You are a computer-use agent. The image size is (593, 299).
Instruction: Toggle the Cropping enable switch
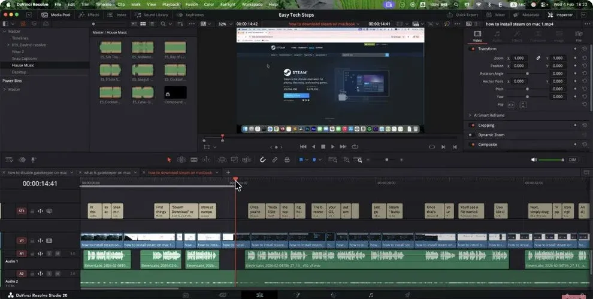coord(471,126)
